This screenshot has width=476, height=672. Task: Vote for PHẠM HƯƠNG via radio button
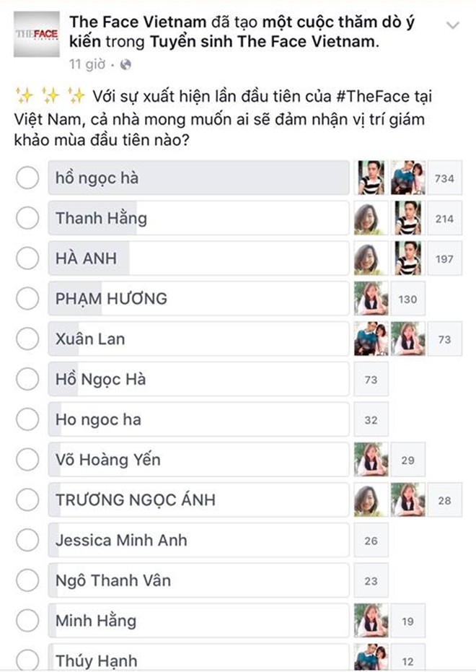(27, 298)
